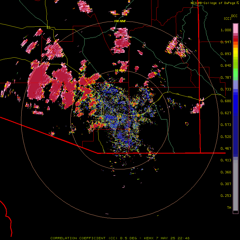Select the 0.307 scale value
The image size is (240, 240).
[x=226, y=184]
